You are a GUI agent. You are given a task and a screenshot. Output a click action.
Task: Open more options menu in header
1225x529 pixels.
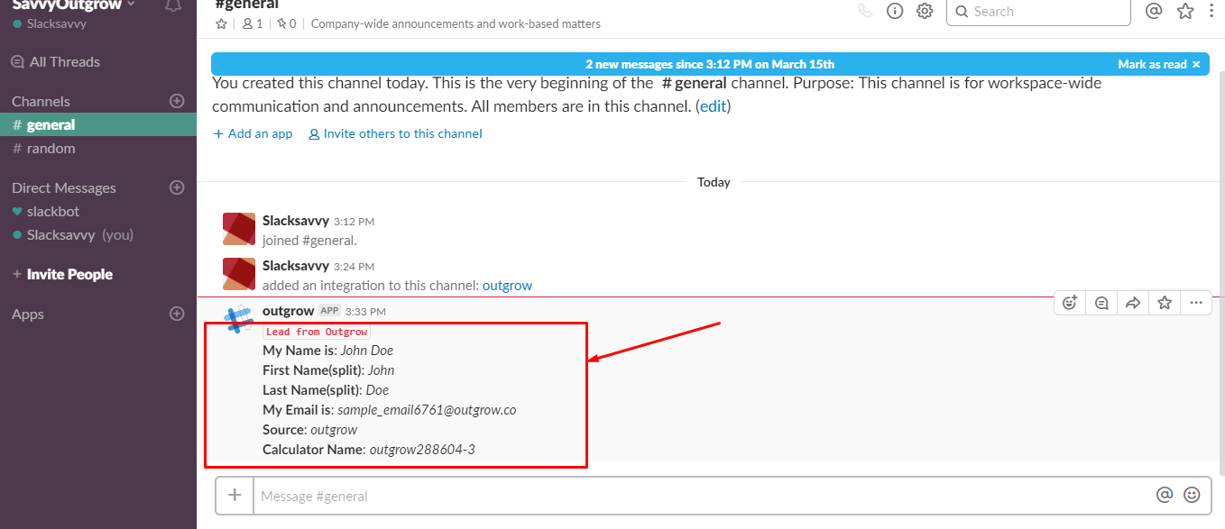[x=1212, y=12]
